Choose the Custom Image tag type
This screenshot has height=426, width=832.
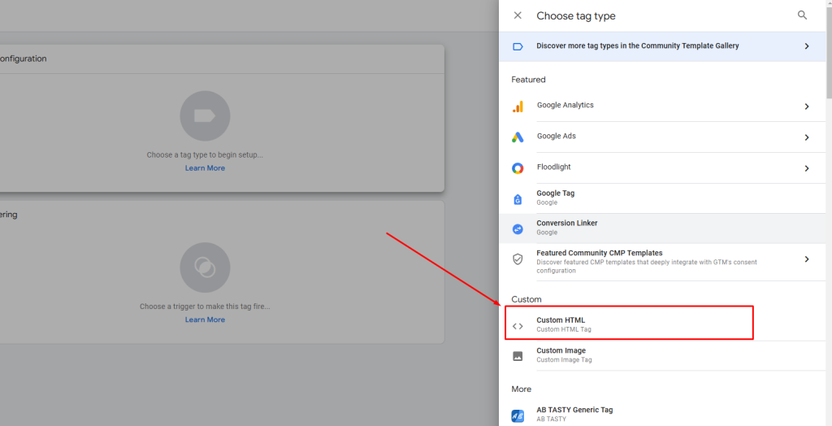pyautogui.click(x=662, y=355)
